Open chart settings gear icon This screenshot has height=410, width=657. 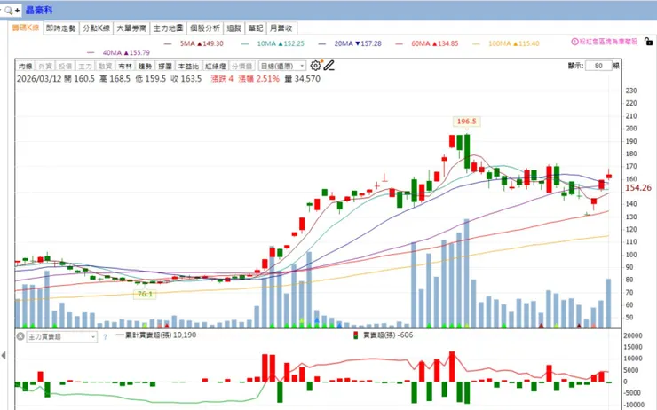pyautogui.click(x=315, y=66)
